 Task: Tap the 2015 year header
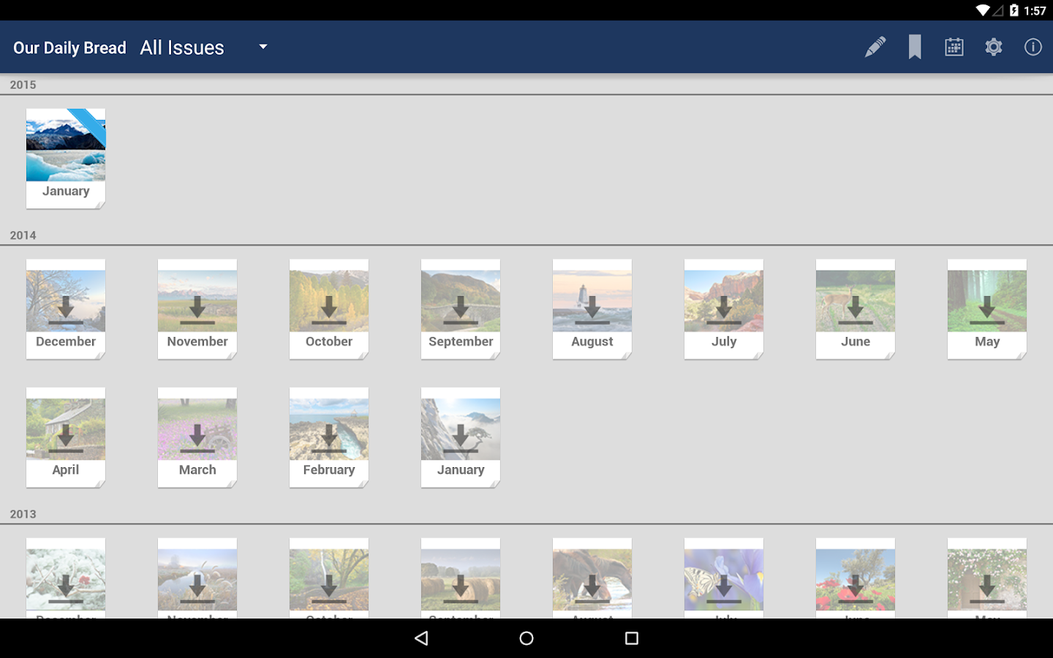tap(23, 85)
